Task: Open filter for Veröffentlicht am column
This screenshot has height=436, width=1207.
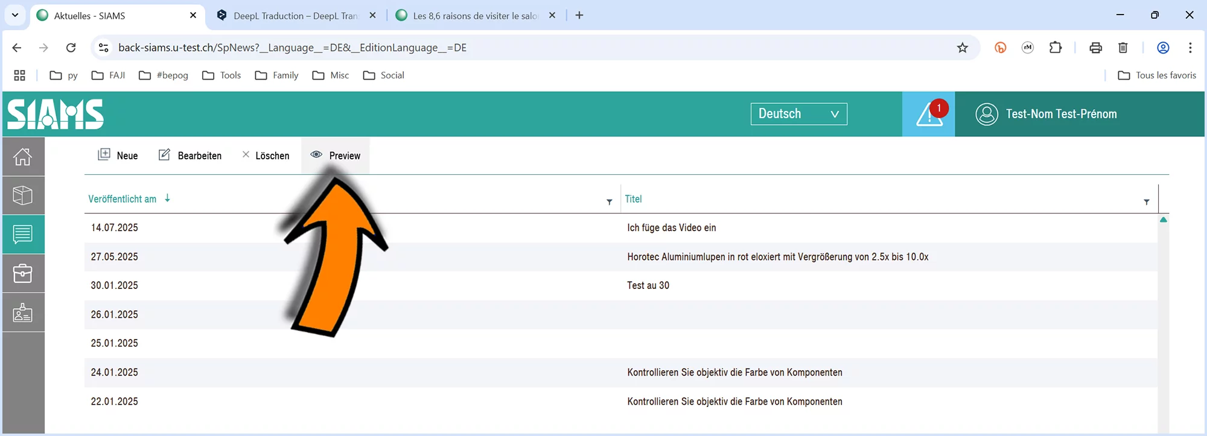Action: pos(609,202)
